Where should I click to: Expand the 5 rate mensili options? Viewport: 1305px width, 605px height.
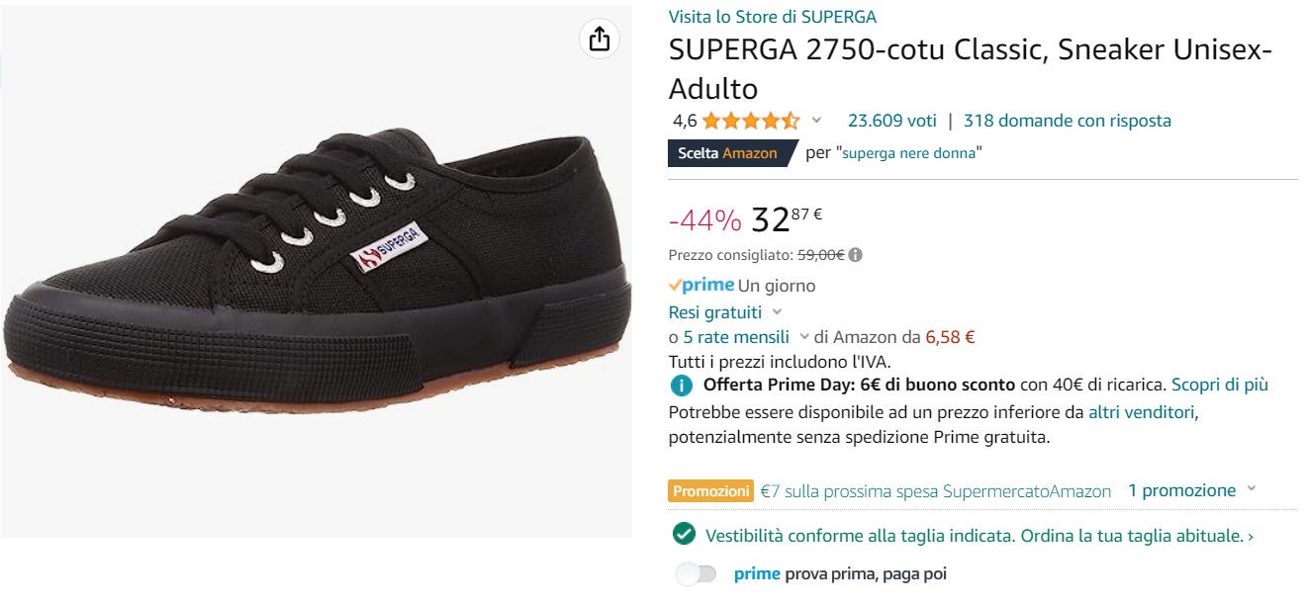click(803, 337)
